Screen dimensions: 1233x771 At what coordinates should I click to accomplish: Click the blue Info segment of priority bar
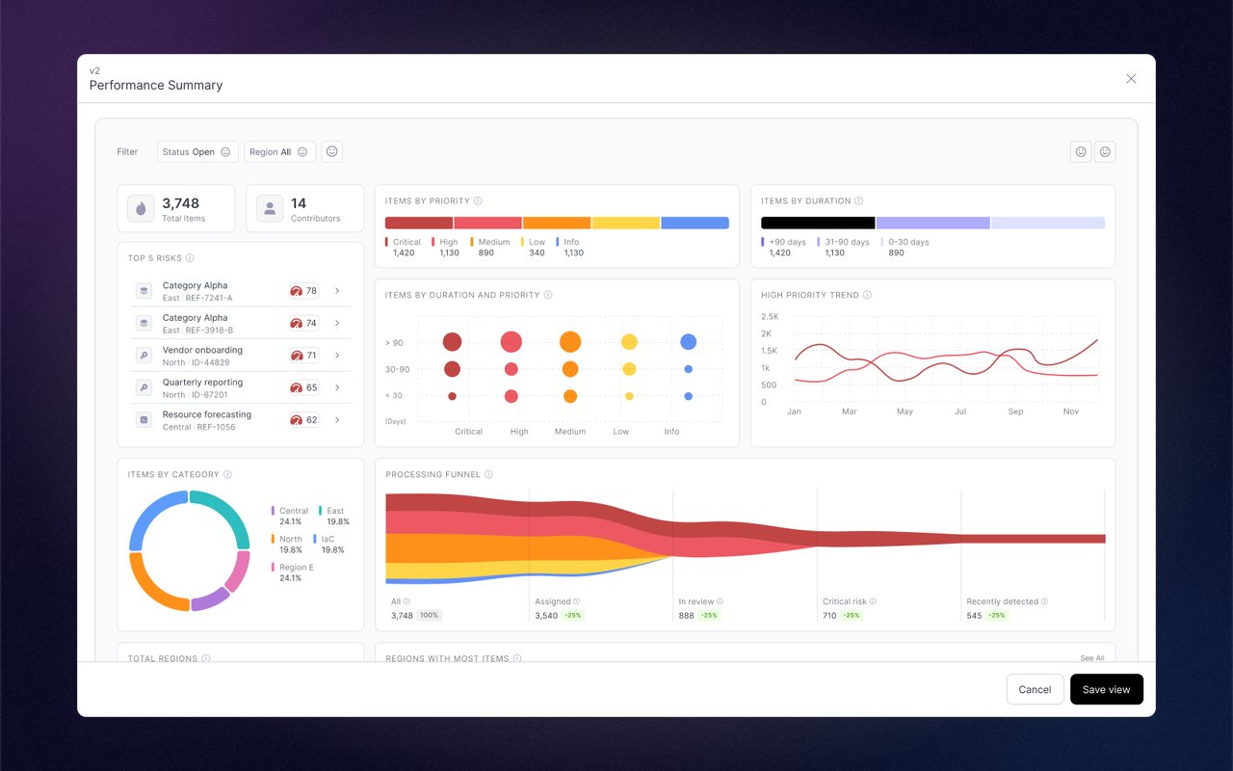695,223
